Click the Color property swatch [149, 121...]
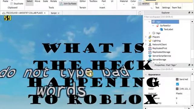The height and width of the screenshot is (109, 194). [x=177, y=89]
